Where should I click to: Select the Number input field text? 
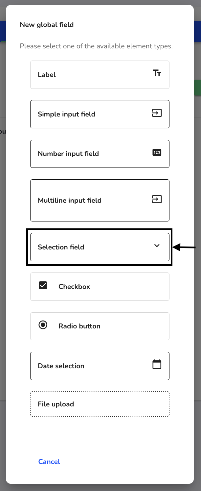coord(68,154)
